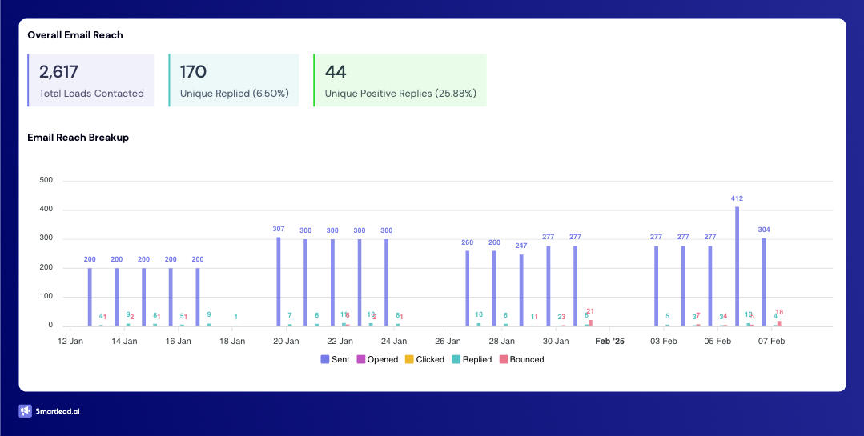Click the red Bounced legend color swatch
Image resolution: width=864 pixels, height=436 pixels.
click(x=504, y=359)
